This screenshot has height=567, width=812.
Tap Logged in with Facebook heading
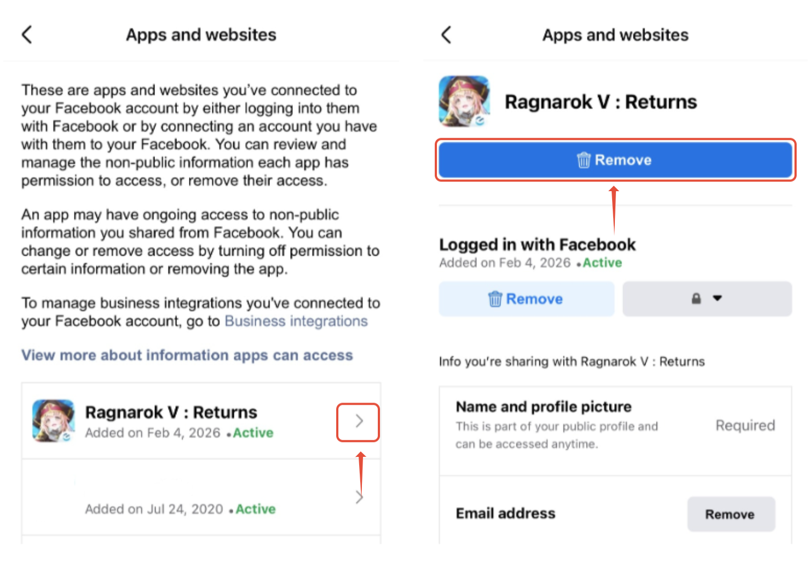(537, 244)
